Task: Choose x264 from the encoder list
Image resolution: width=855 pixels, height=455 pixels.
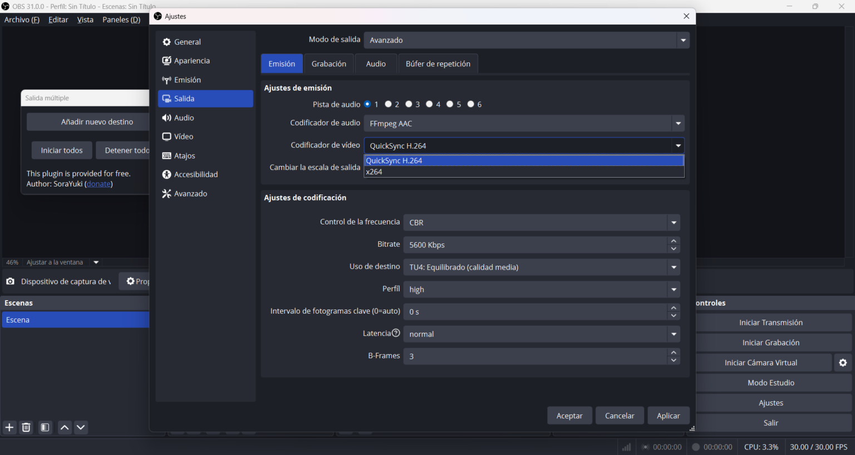Action: (x=374, y=172)
